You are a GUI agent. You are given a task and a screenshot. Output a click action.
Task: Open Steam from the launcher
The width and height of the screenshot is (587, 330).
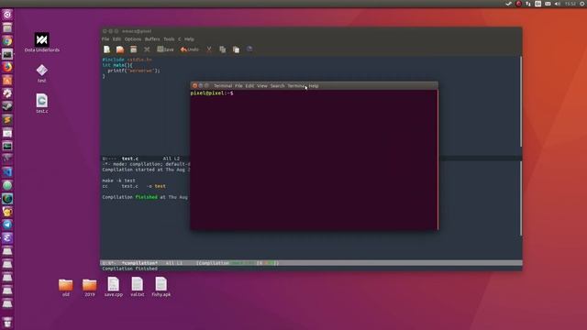tap(7, 106)
